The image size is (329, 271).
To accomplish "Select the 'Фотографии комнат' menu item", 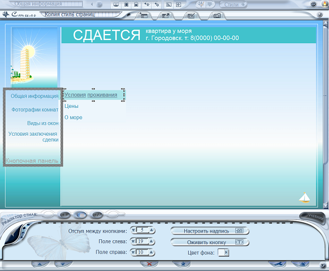I will point(35,109).
